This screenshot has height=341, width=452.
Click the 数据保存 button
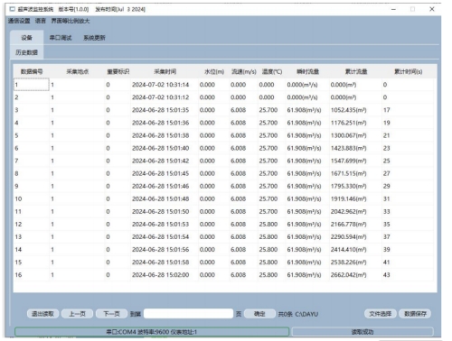[x=415, y=314]
